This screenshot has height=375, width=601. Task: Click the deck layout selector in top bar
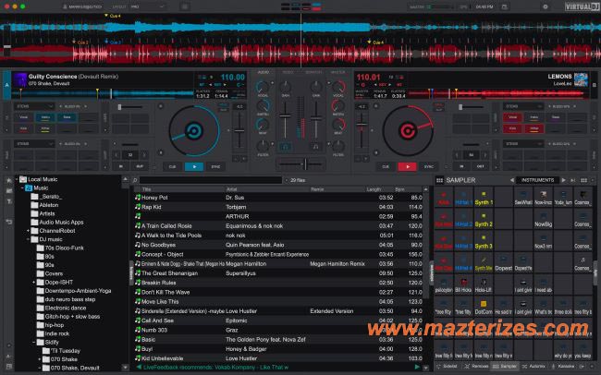[x=300, y=6]
